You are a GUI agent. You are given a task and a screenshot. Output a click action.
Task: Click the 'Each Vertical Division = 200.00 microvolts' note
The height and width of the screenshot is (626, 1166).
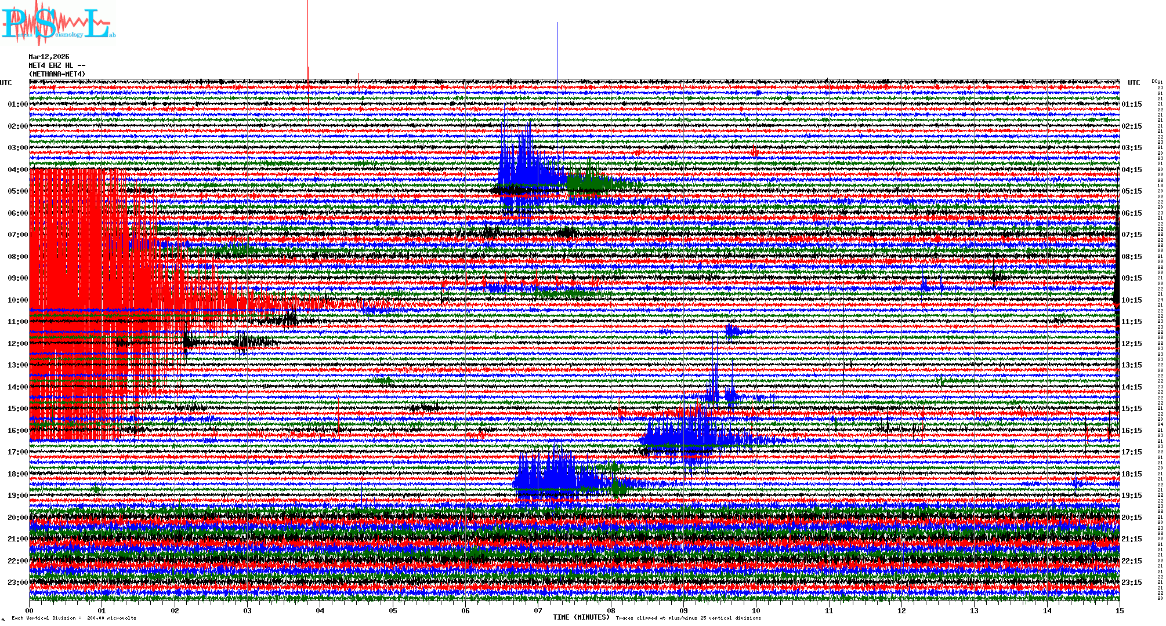[74, 618]
